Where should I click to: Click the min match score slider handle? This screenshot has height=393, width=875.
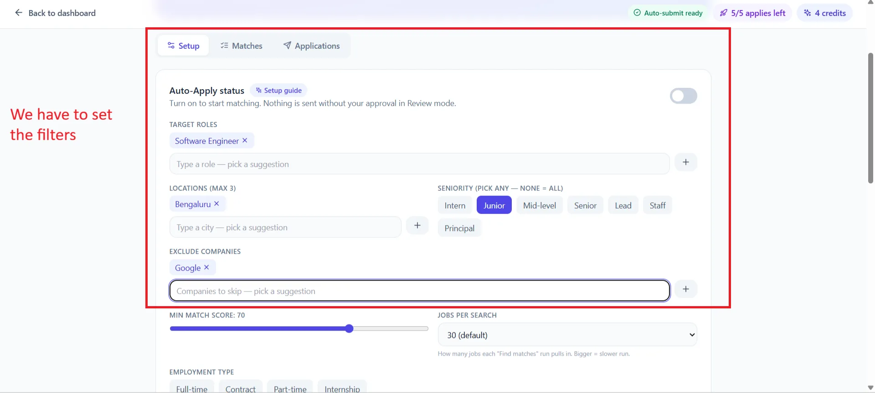(349, 328)
